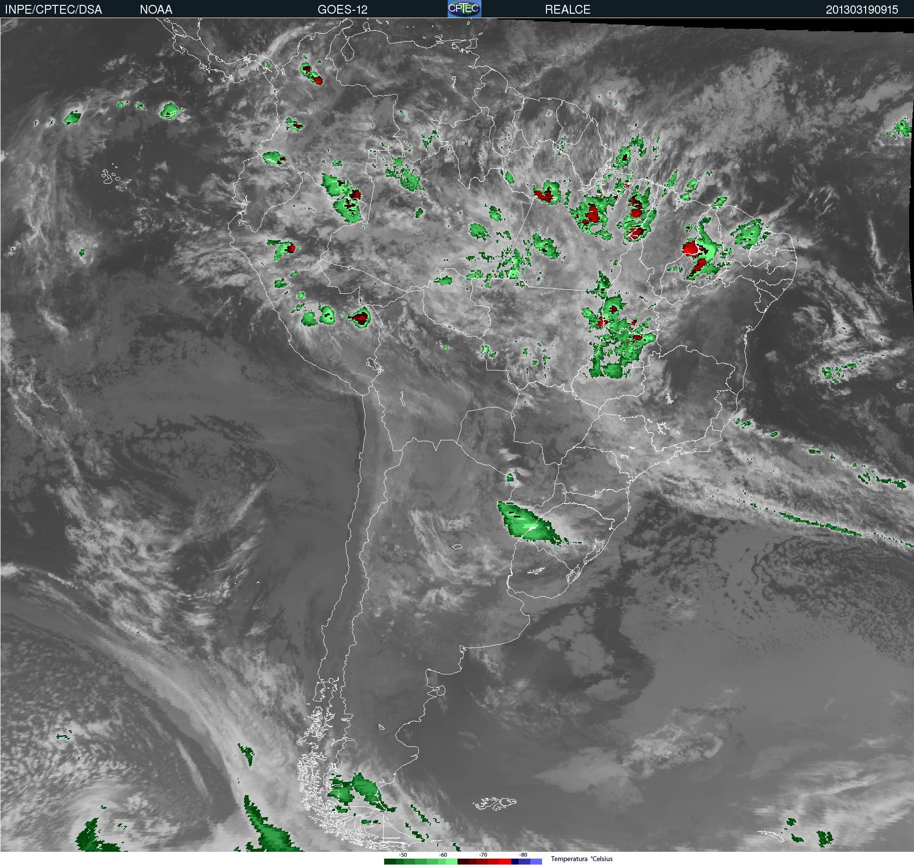Select the timestamp 201303190915

coord(862,10)
